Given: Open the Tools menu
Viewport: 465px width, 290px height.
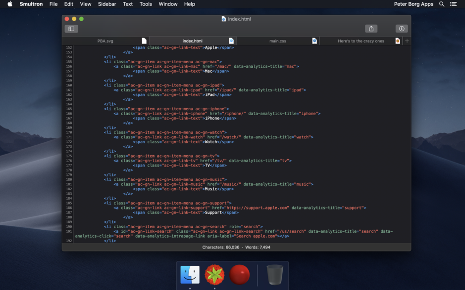Looking at the screenshot, I should tap(145, 4).
